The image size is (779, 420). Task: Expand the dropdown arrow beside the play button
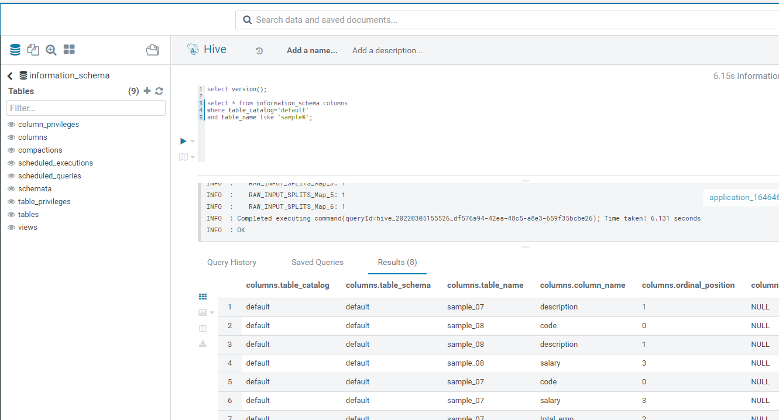193,142
